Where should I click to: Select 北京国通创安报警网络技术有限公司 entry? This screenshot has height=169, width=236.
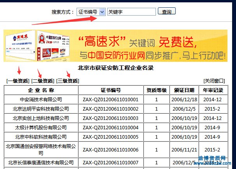click(41, 150)
